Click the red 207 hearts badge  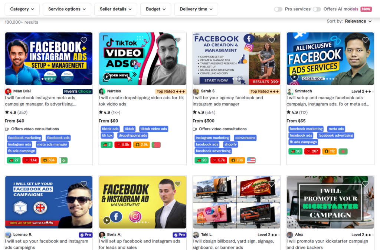click(312, 151)
